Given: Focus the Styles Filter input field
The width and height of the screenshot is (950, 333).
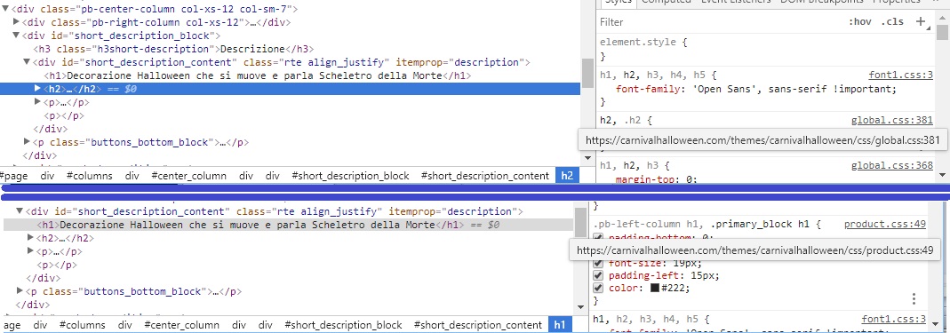Looking at the screenshot, I should (x=720, y=22).
